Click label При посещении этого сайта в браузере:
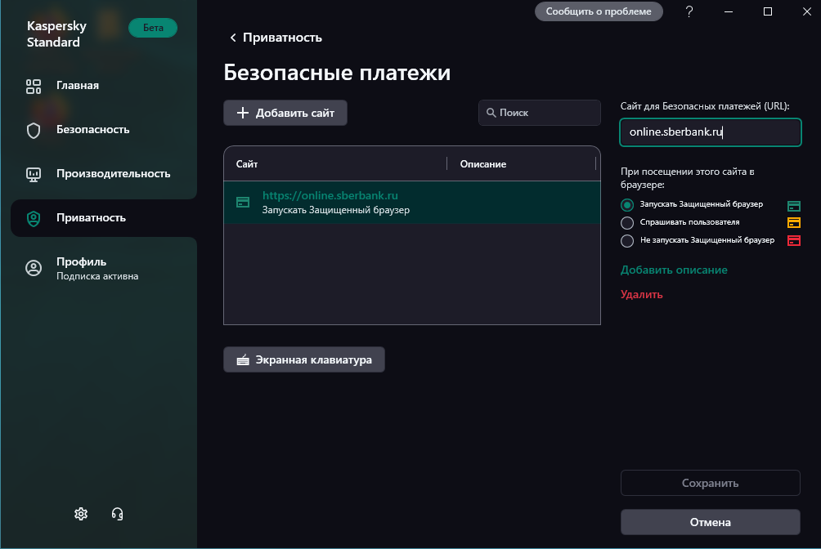This screenshot has width=821, height=549. point(687,178)
